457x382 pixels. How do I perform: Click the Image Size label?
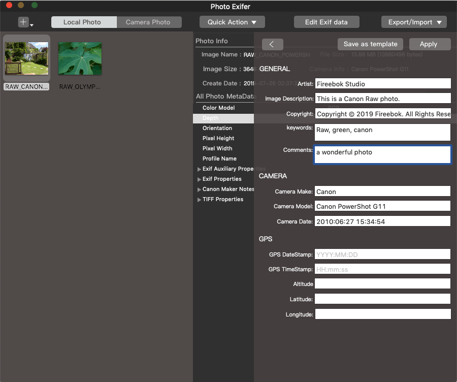click(222, 69)
